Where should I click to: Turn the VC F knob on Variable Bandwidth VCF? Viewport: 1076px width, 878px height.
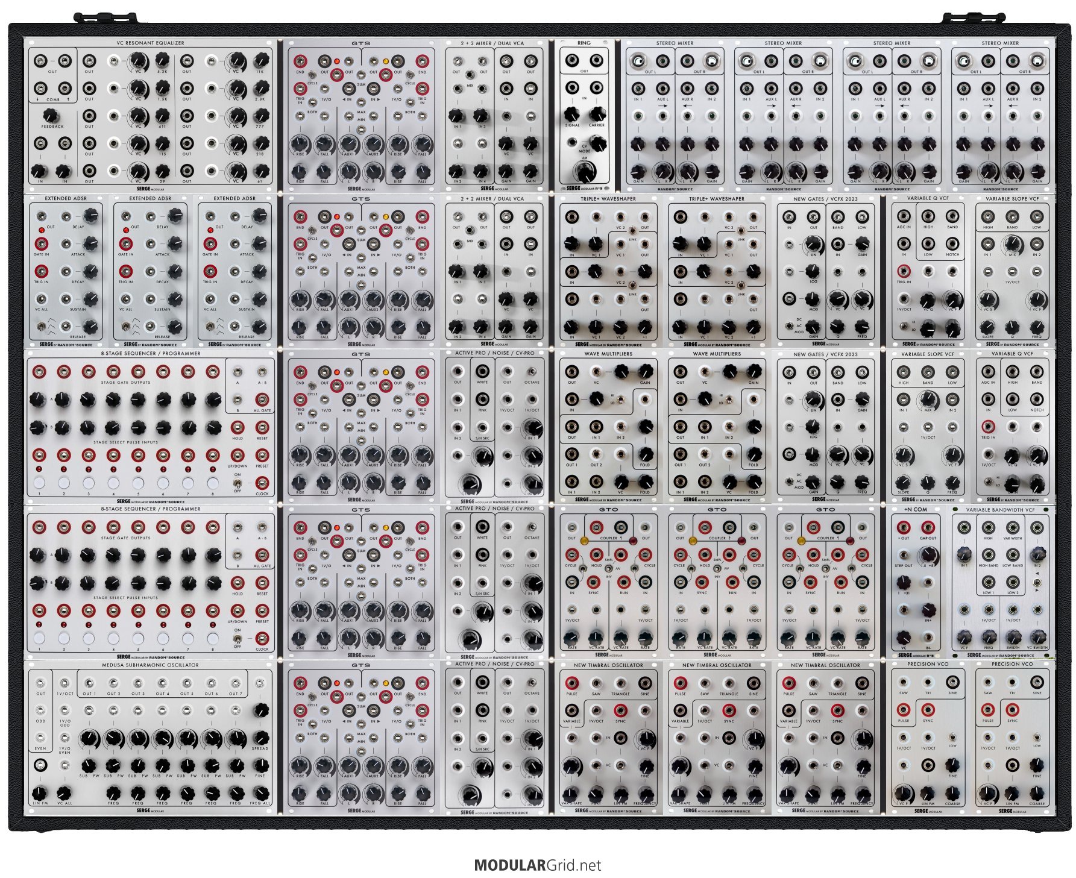click(x=964, y=637)
